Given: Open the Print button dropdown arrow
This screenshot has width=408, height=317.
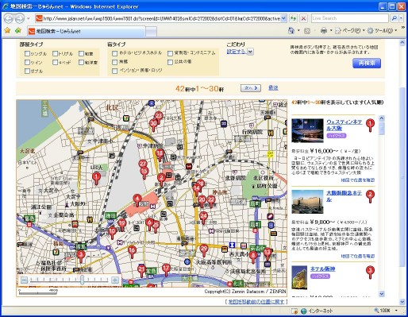Looking at the screenshot, I should point(331,31).
